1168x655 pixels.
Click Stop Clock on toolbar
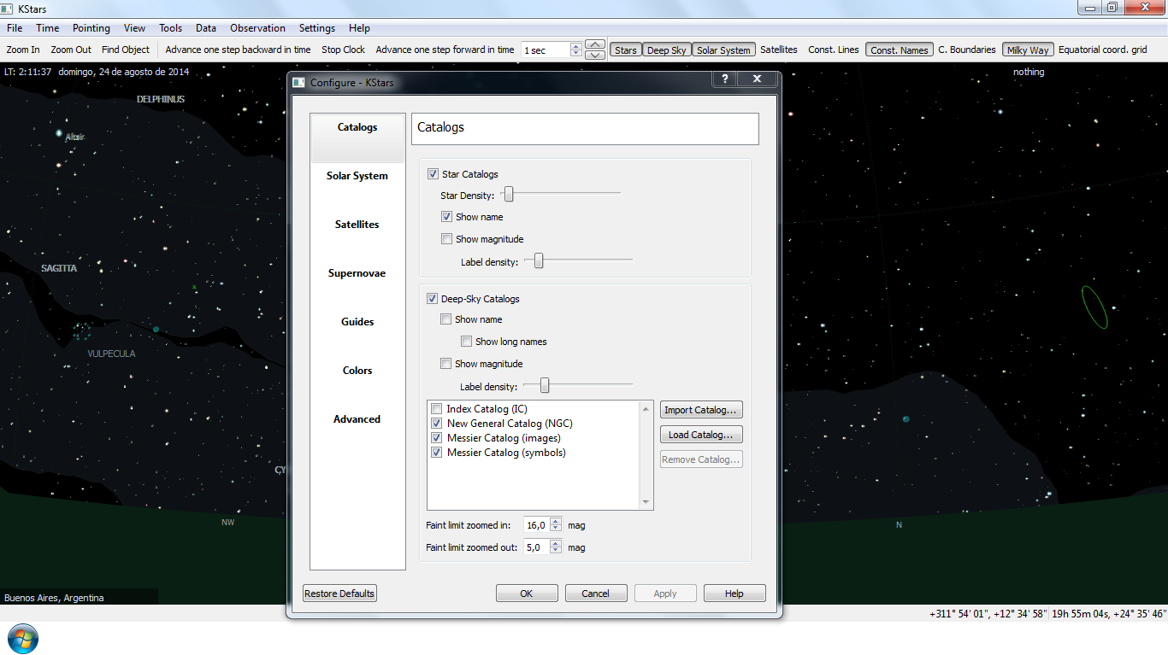(344, 50)
